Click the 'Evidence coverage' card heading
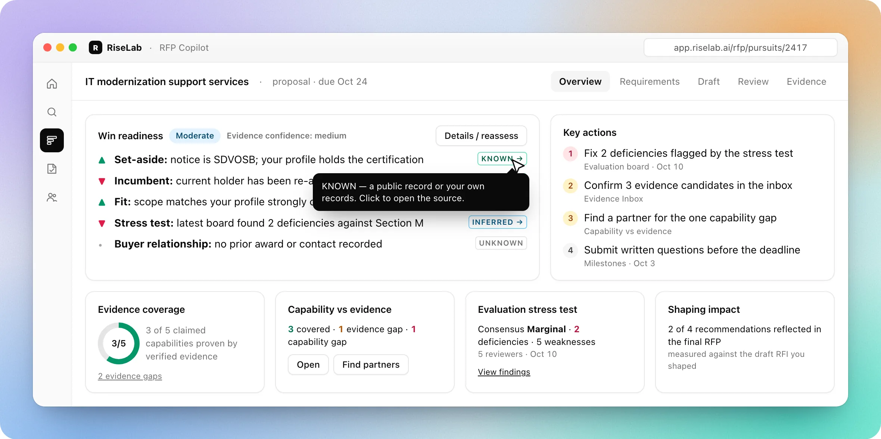 [141, 309]
